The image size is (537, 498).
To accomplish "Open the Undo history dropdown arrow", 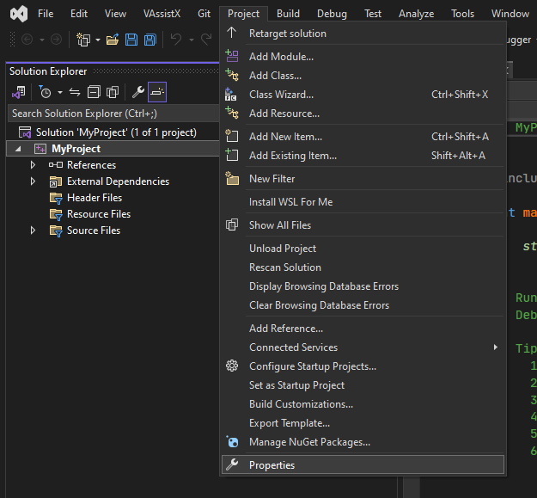I will pyautogui.click(x=192, y=40).
